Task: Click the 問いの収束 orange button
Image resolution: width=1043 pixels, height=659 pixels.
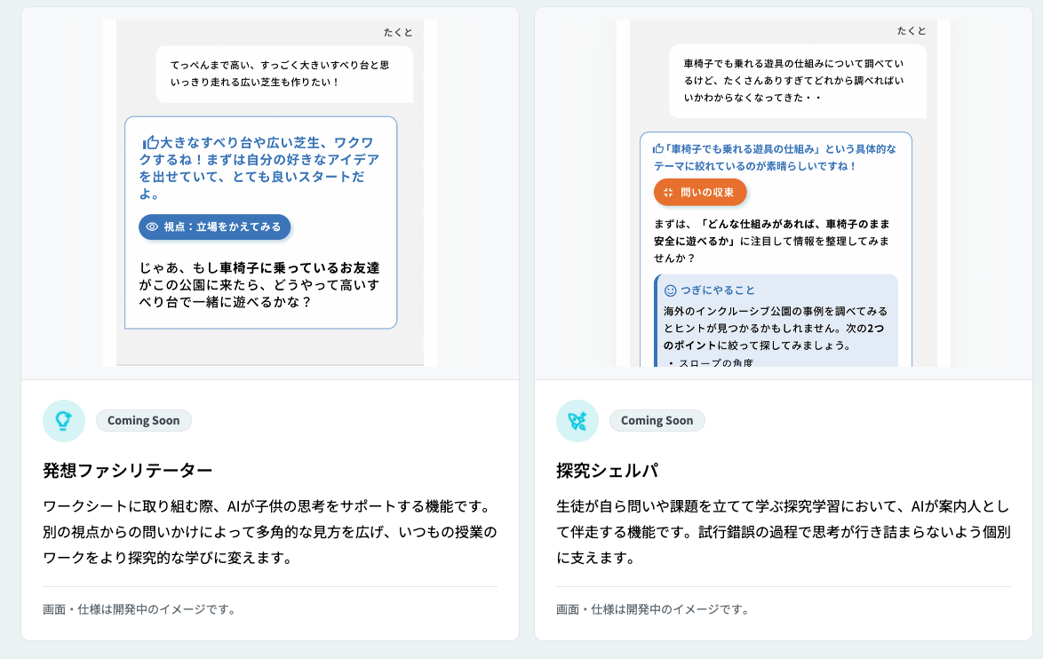Action: 700,192
